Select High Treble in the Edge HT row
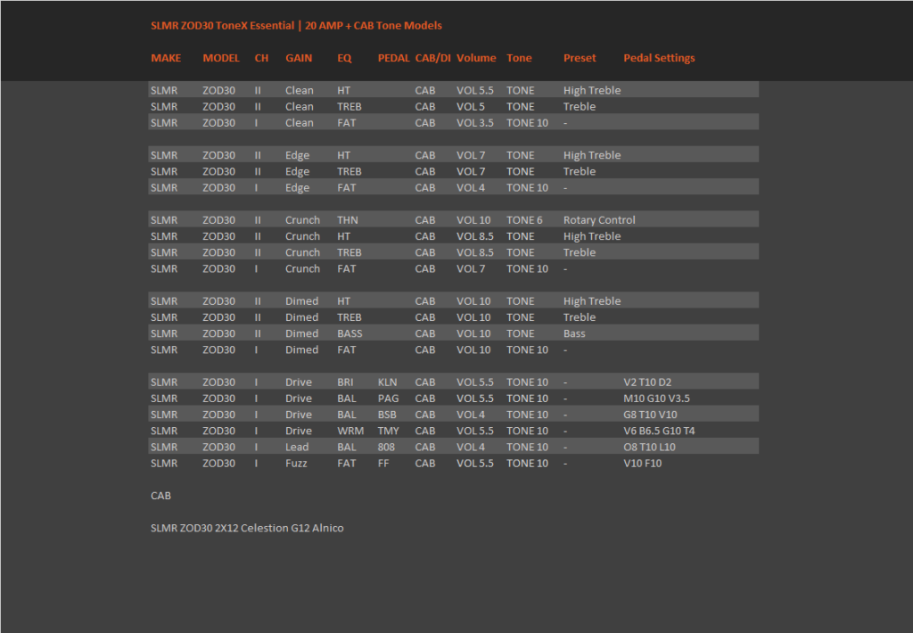 click(x=592, y=155)
